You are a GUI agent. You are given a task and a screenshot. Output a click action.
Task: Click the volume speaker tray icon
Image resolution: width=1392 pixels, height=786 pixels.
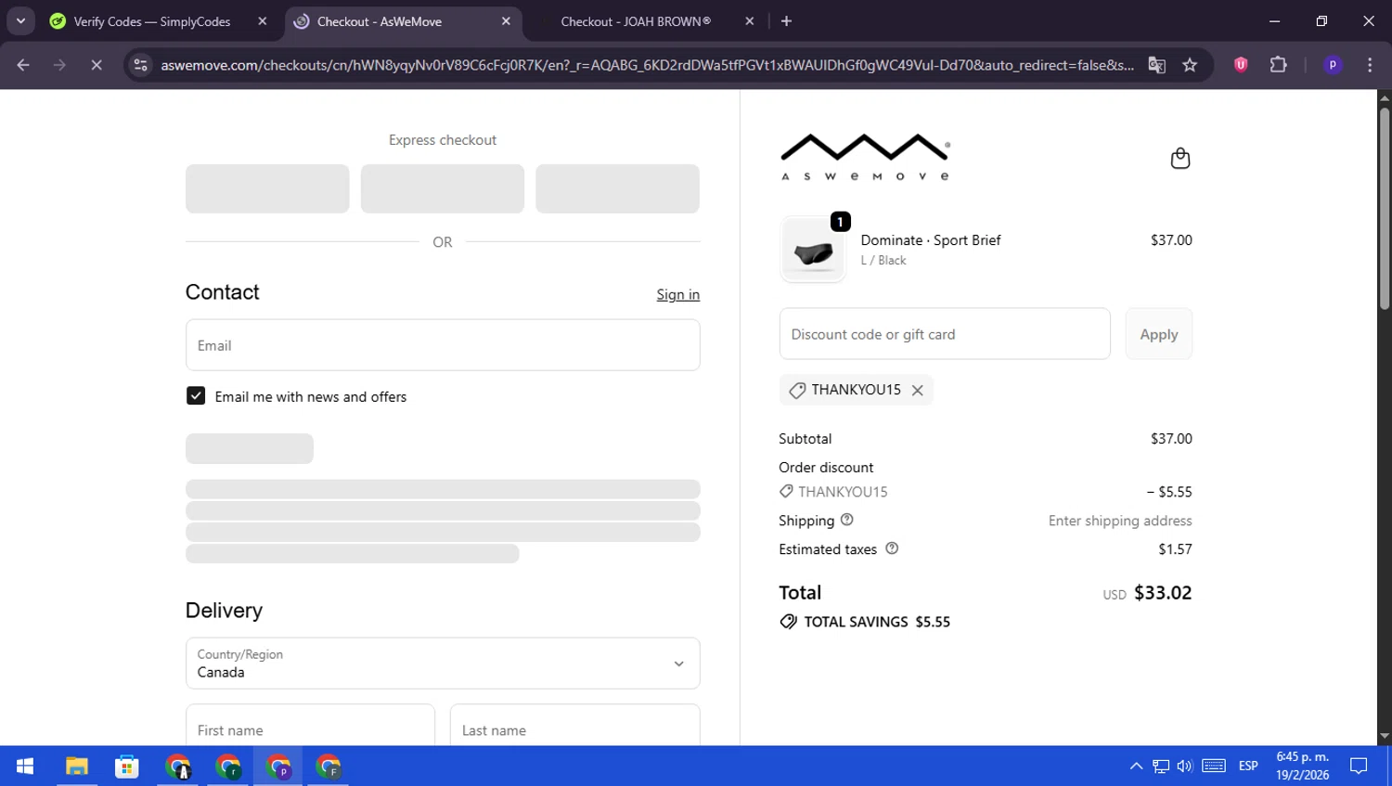click(1184, 766)
